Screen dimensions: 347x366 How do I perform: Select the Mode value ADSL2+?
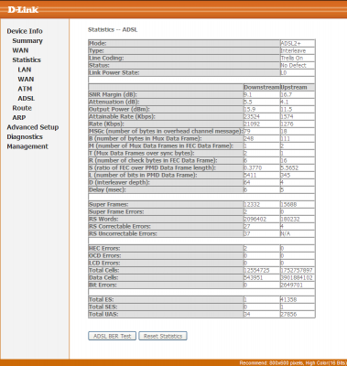290,44
